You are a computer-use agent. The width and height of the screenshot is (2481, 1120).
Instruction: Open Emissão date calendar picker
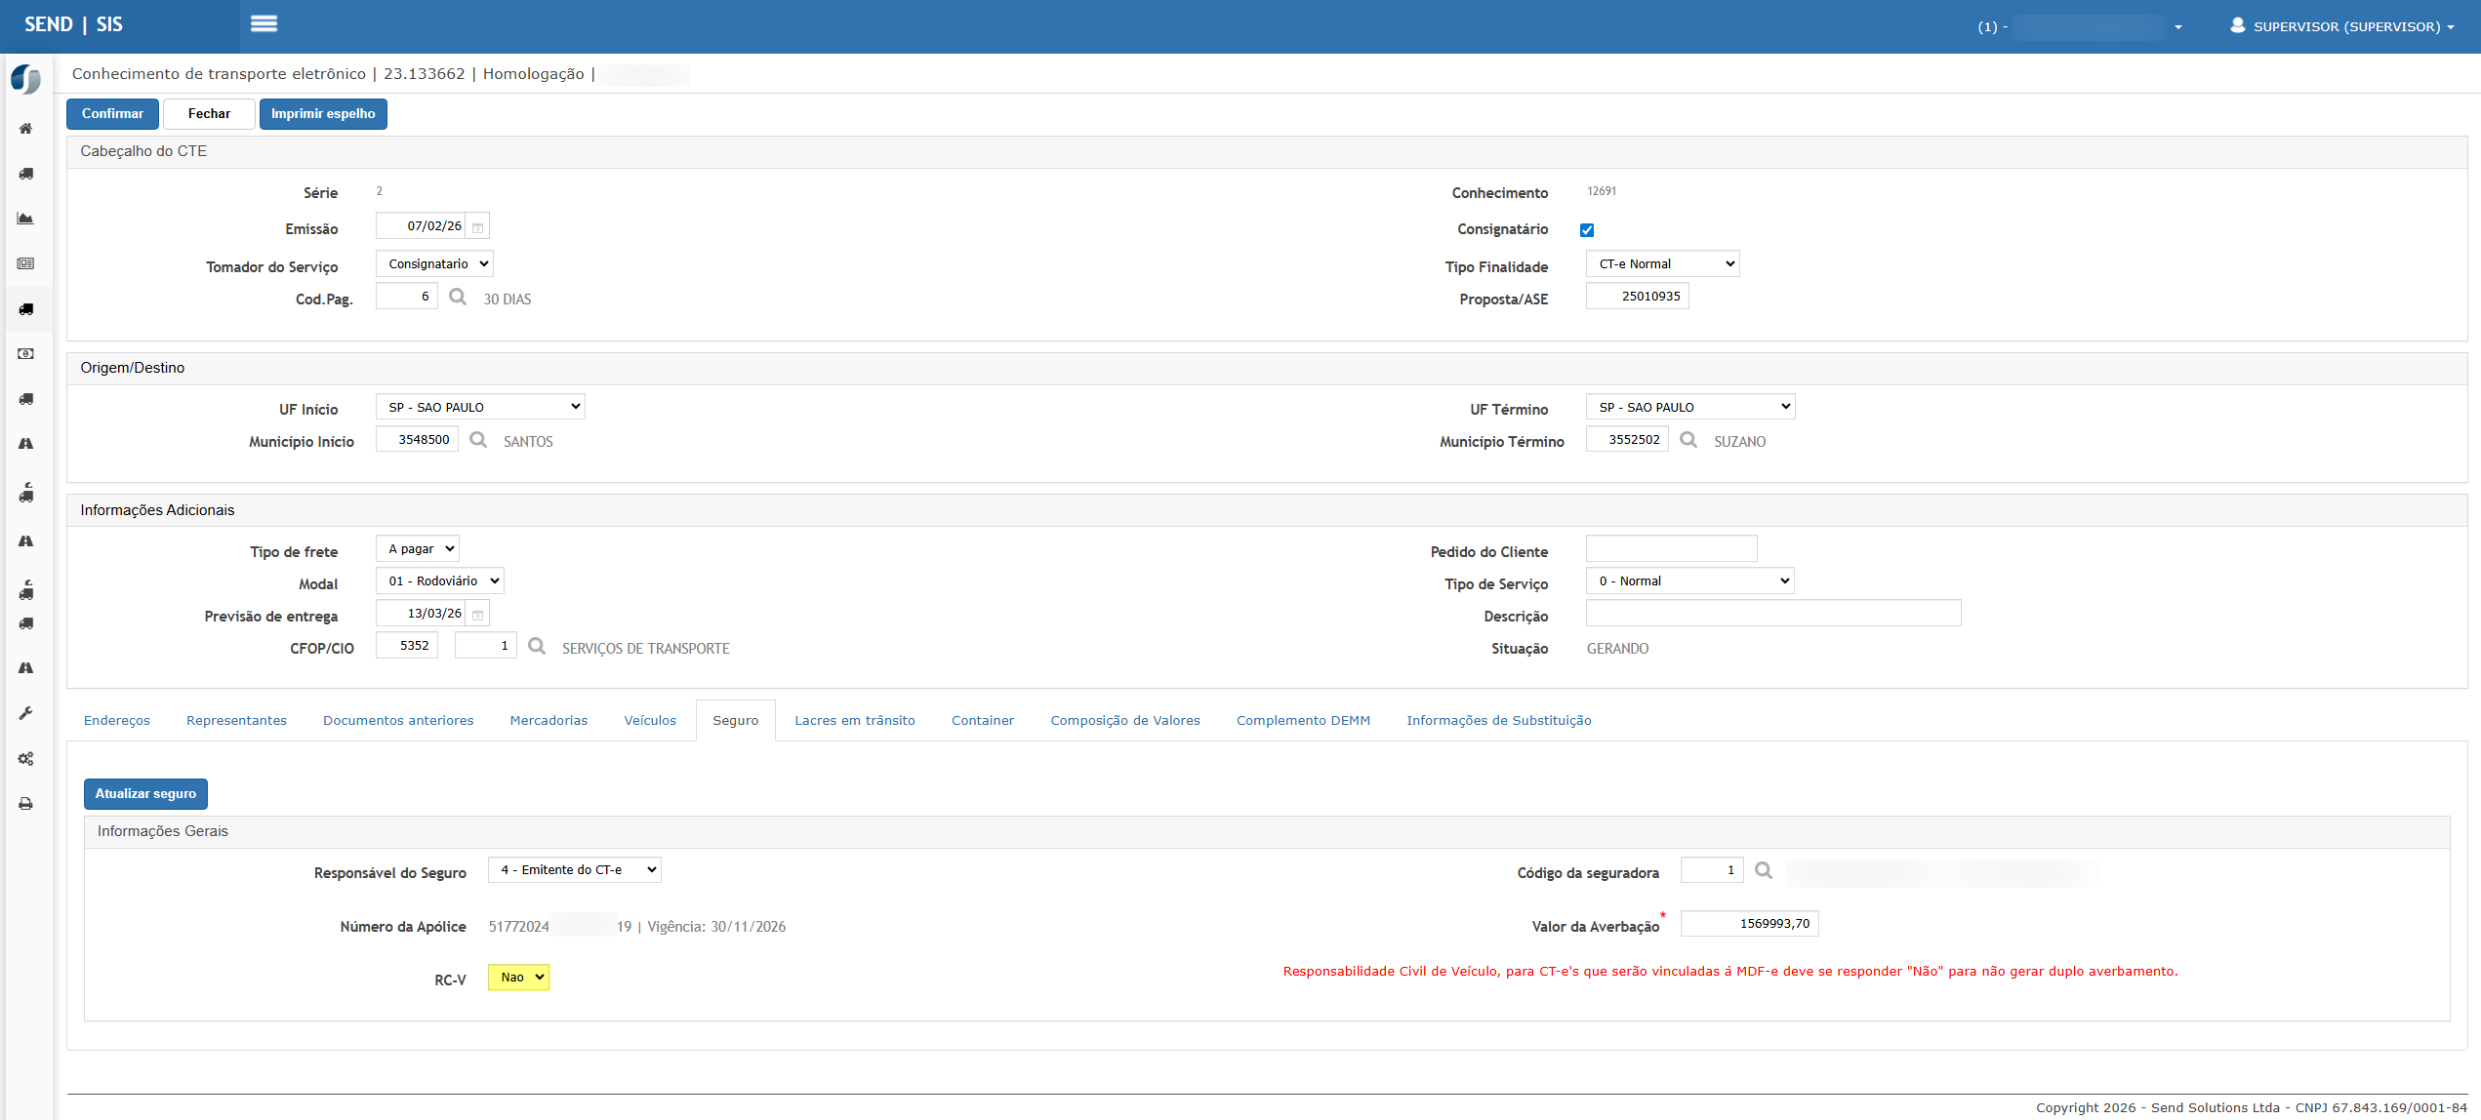tap(478, 227)
